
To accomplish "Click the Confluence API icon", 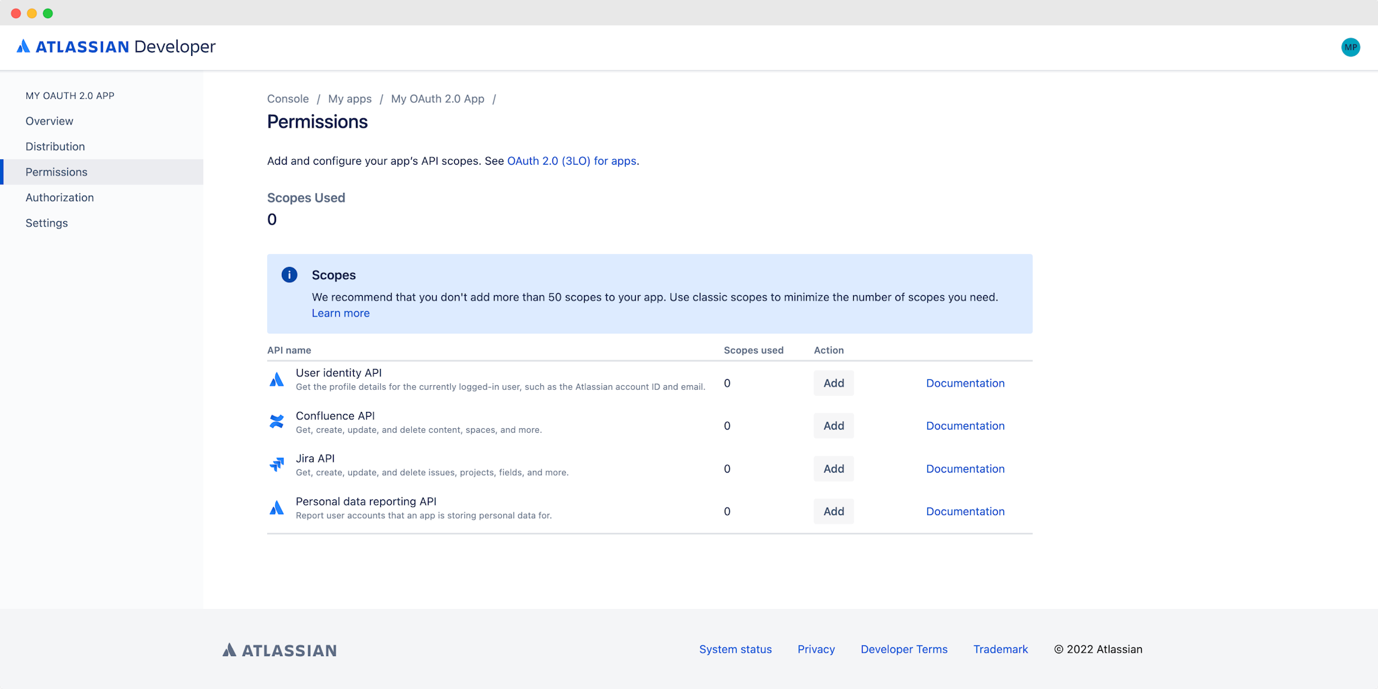I will click(x=277, y=421).
